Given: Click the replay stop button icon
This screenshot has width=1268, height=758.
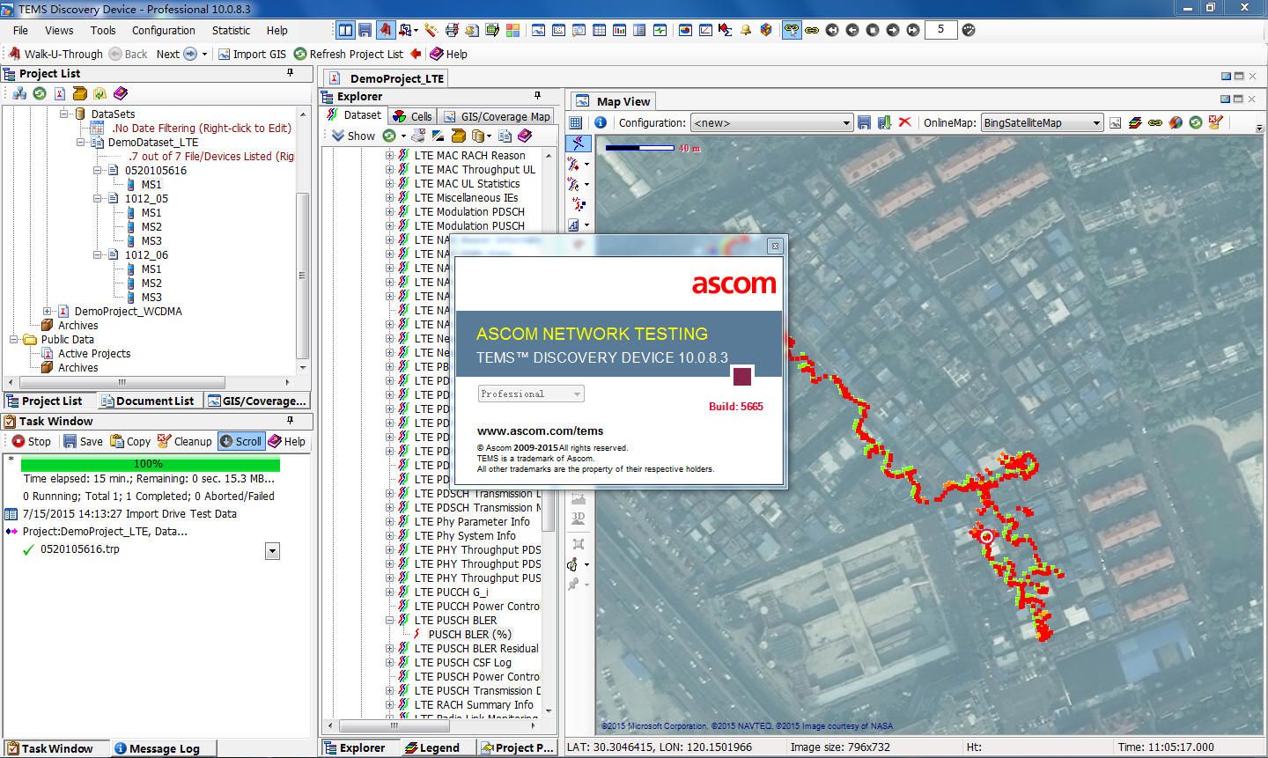Looking at the screenshot, I should (873, 30).
